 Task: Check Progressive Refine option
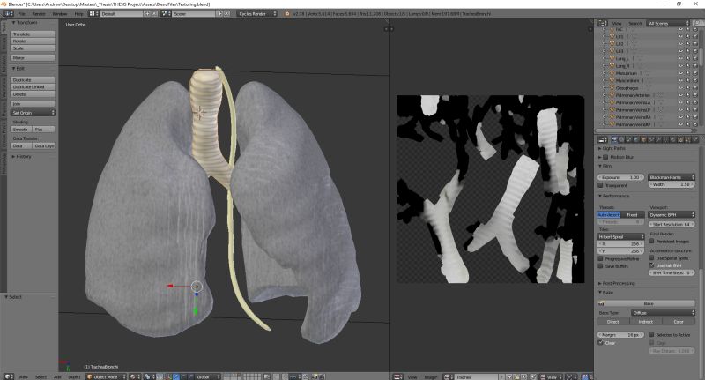pos(600,258)
